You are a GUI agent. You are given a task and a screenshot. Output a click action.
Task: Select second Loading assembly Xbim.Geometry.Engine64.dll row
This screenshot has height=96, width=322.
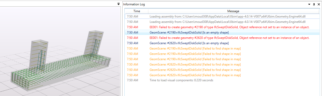coord(222,22)
